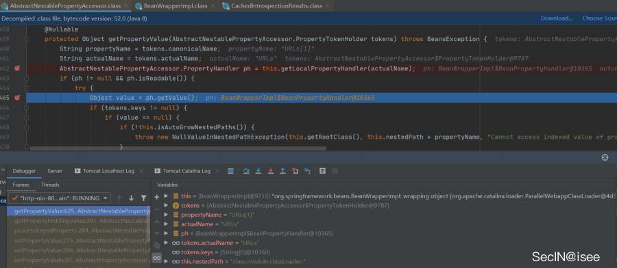Open the Tomcat Catalina Log tab
This screenshot has width=617, height=268.
[x=182, y=171]
